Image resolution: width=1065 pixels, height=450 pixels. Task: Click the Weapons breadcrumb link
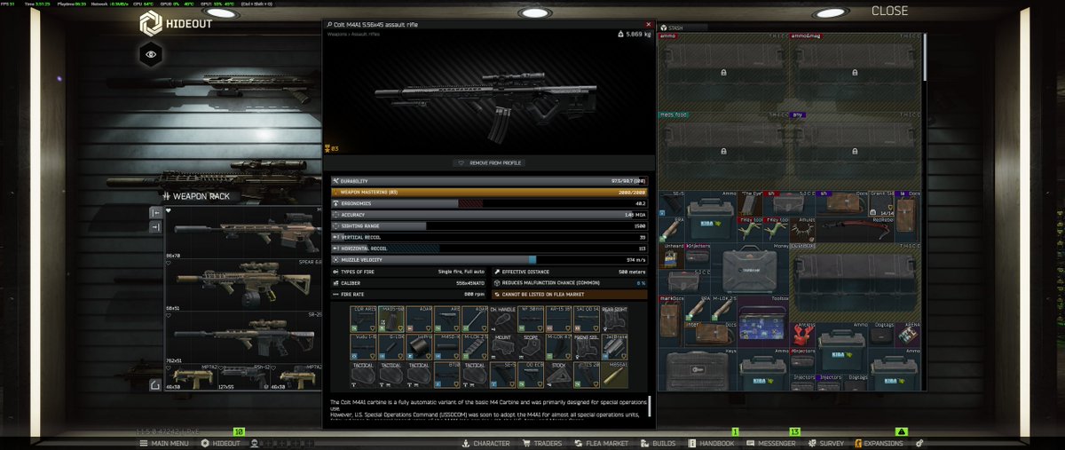338,35
